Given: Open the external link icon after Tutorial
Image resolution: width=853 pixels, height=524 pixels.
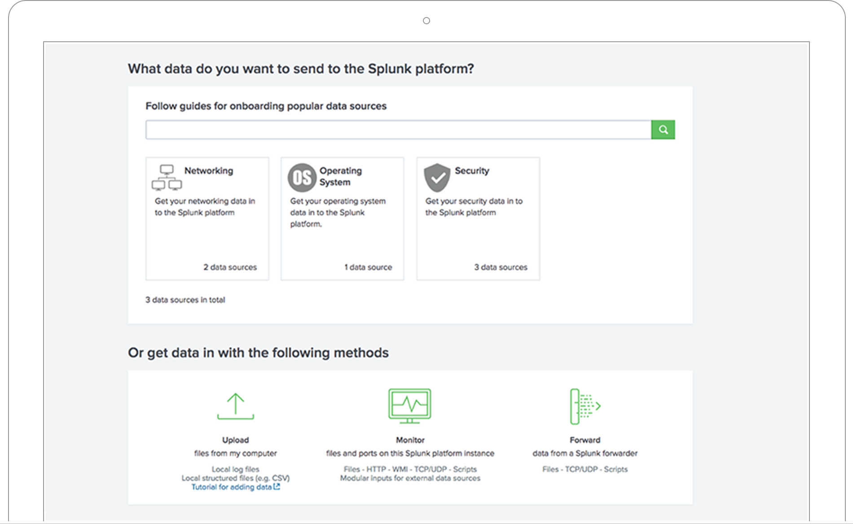Looking at the screenshot, I should 277,487.
